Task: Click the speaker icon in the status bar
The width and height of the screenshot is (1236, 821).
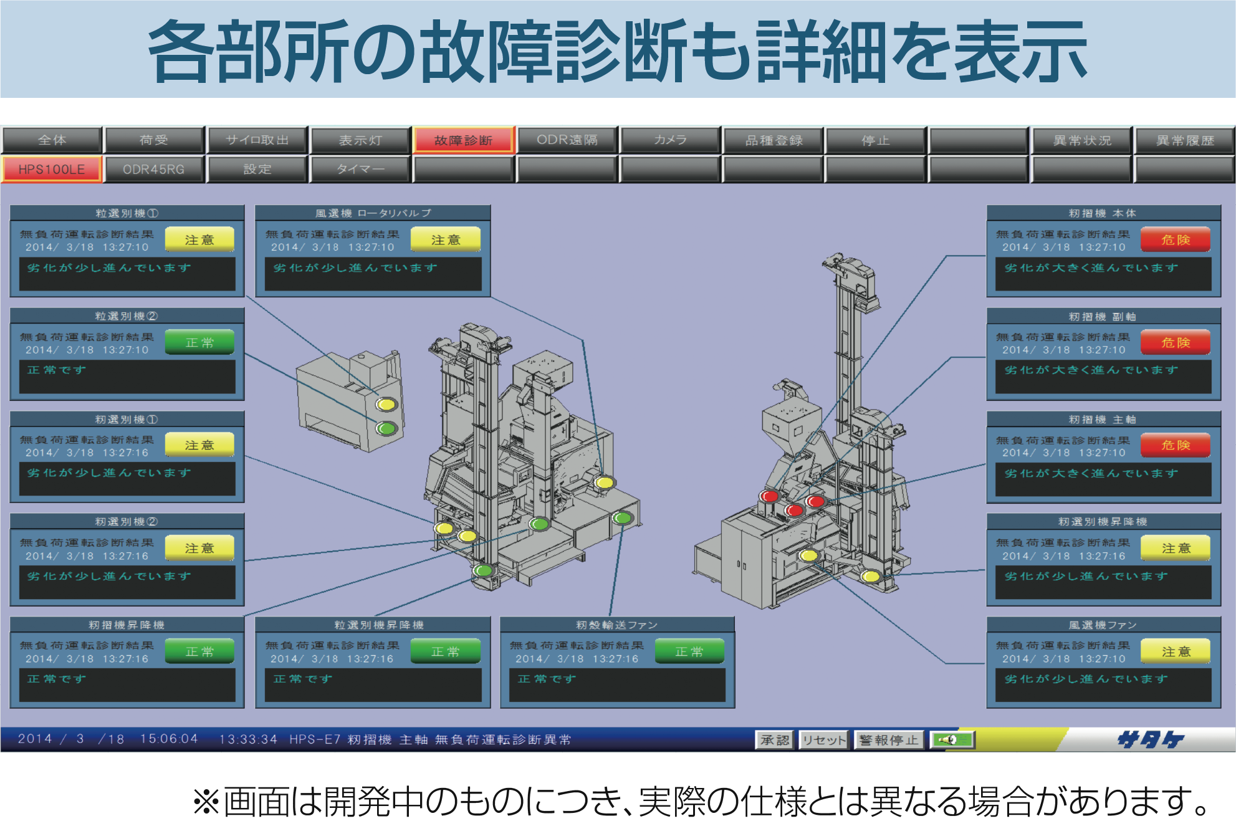Action: tap(952, 740)
